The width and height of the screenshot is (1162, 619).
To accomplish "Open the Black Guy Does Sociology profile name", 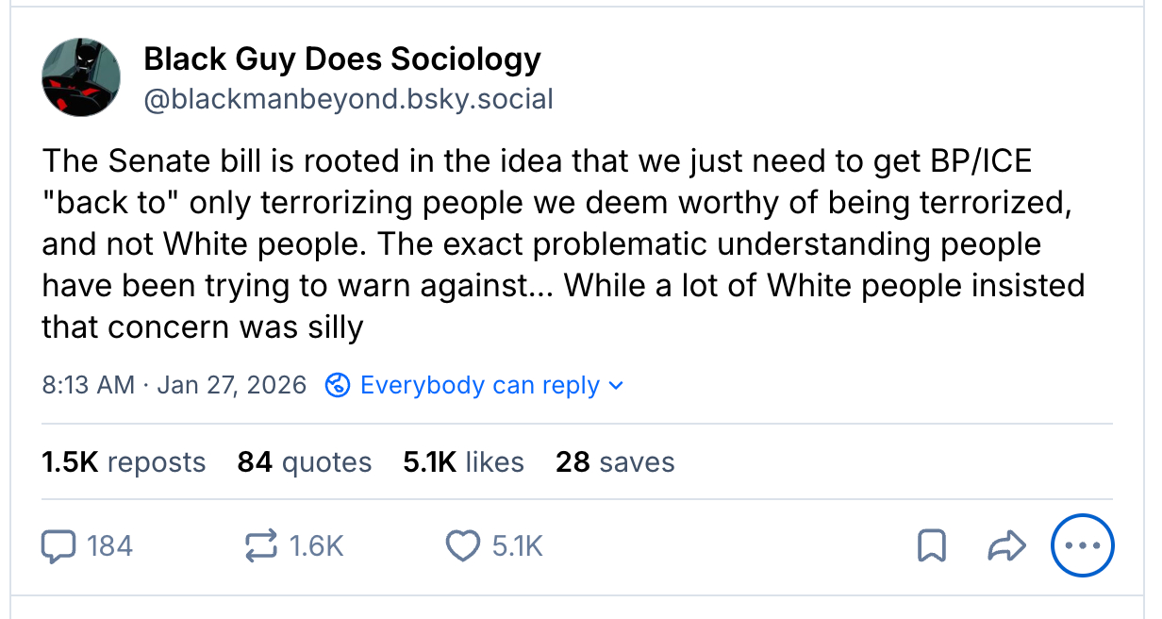I will pyautogui.click(x=342, y=59).
